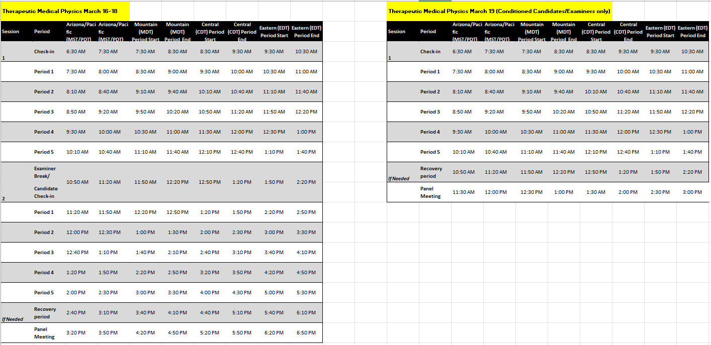Image resolution: width=711 pixels, height=345 pixels.
Task: Select '1:30 AM' in March 19 Panel Meeting row
Action: click(596, 192)
